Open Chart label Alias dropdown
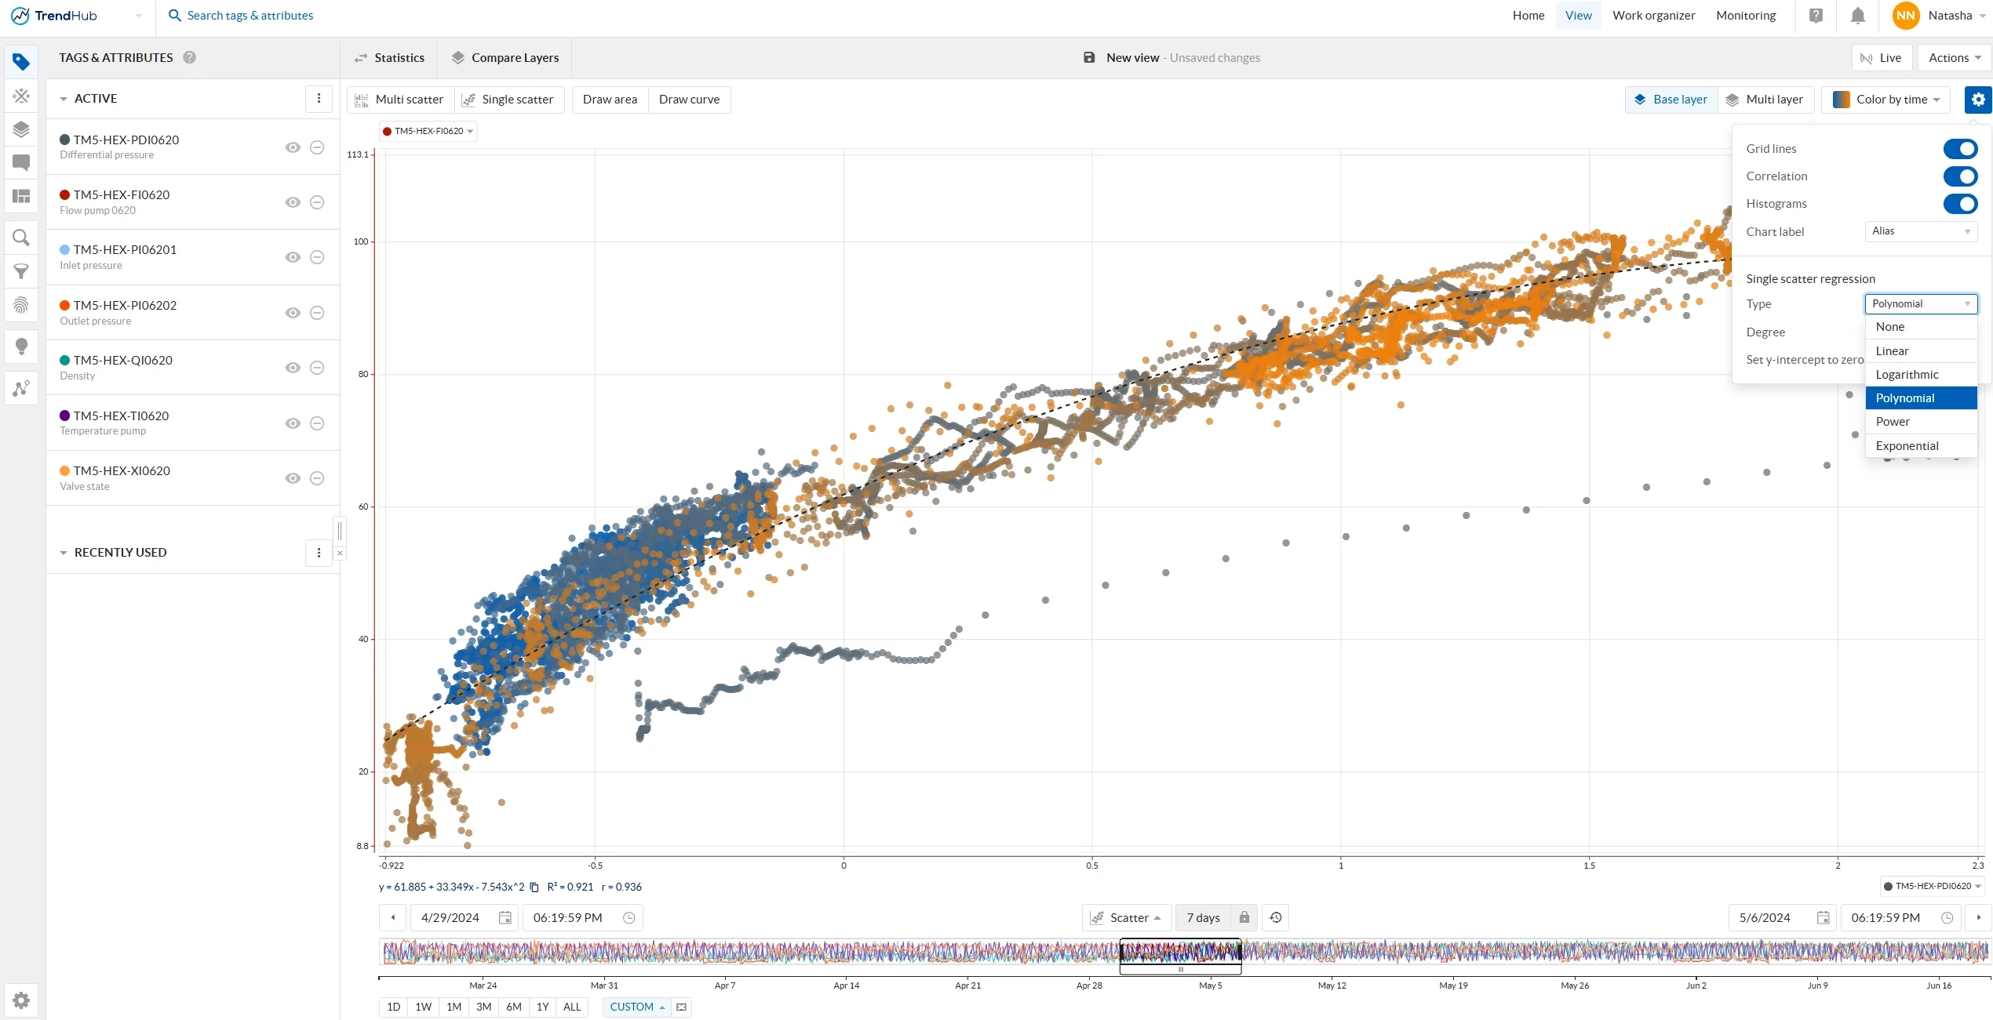This screenshot has width=1993, height=1020. click(1920, 231)
